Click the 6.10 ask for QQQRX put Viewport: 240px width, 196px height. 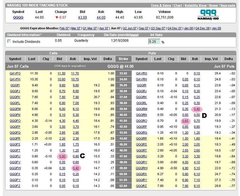coord(197,174)
